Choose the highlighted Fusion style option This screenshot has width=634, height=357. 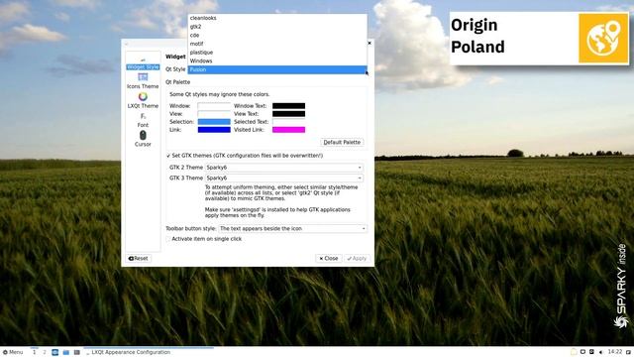pyautogui.click(x=277, y=69)
